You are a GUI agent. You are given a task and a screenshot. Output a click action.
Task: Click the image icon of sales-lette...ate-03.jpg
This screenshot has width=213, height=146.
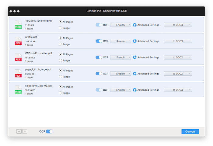point(18,90)
